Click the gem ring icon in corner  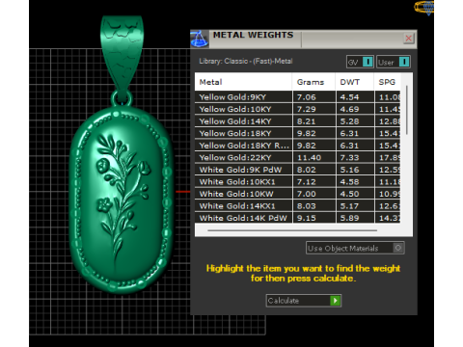(x=424, y=7)
